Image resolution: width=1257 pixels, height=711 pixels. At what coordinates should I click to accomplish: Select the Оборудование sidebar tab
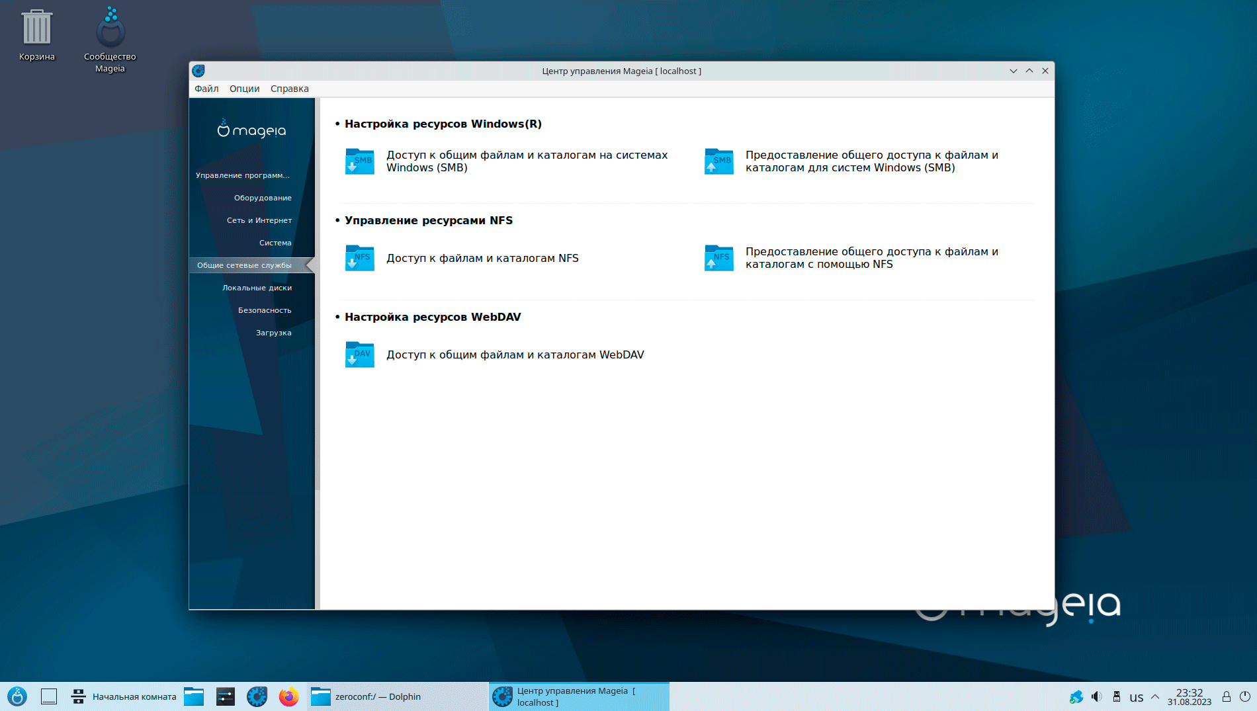point(251,198)
